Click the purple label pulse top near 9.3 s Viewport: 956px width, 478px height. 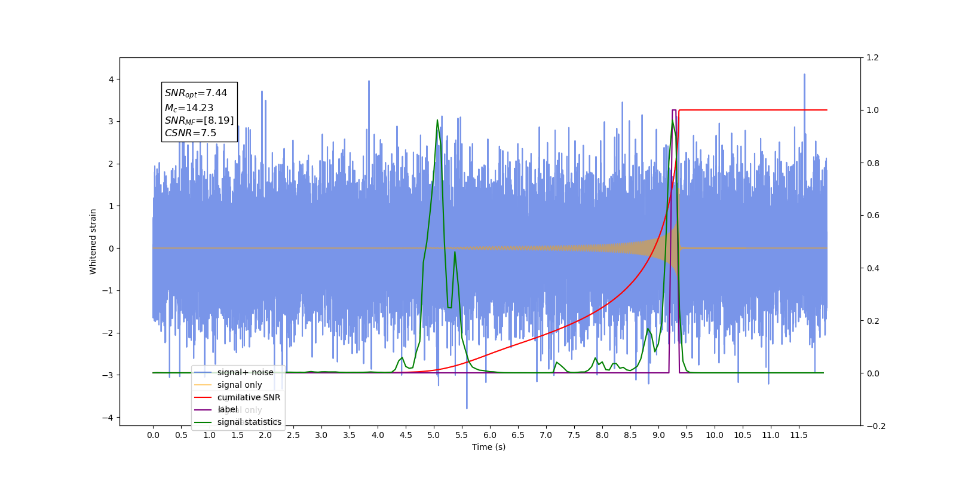674,110
